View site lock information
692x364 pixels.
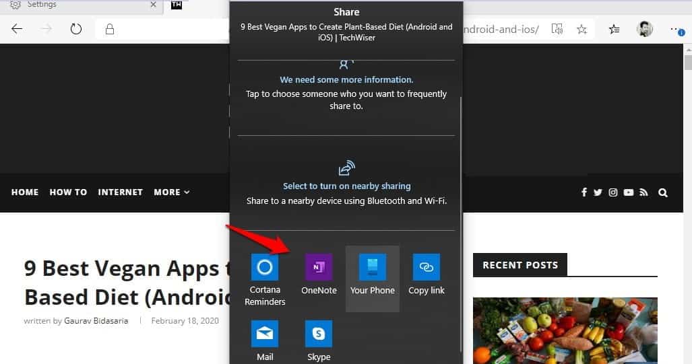tap(109, 29)
